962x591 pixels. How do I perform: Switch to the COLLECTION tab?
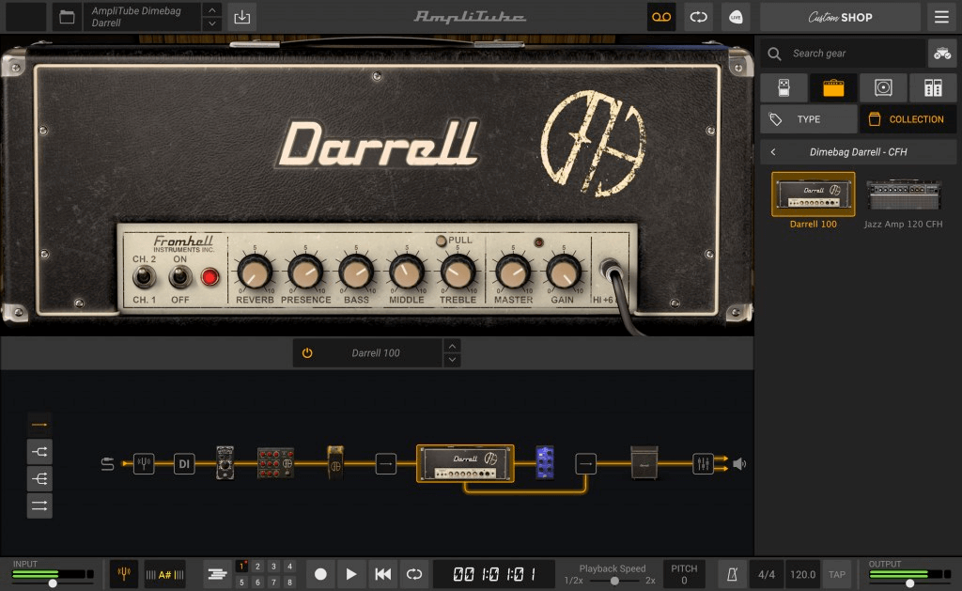point(907,118)
